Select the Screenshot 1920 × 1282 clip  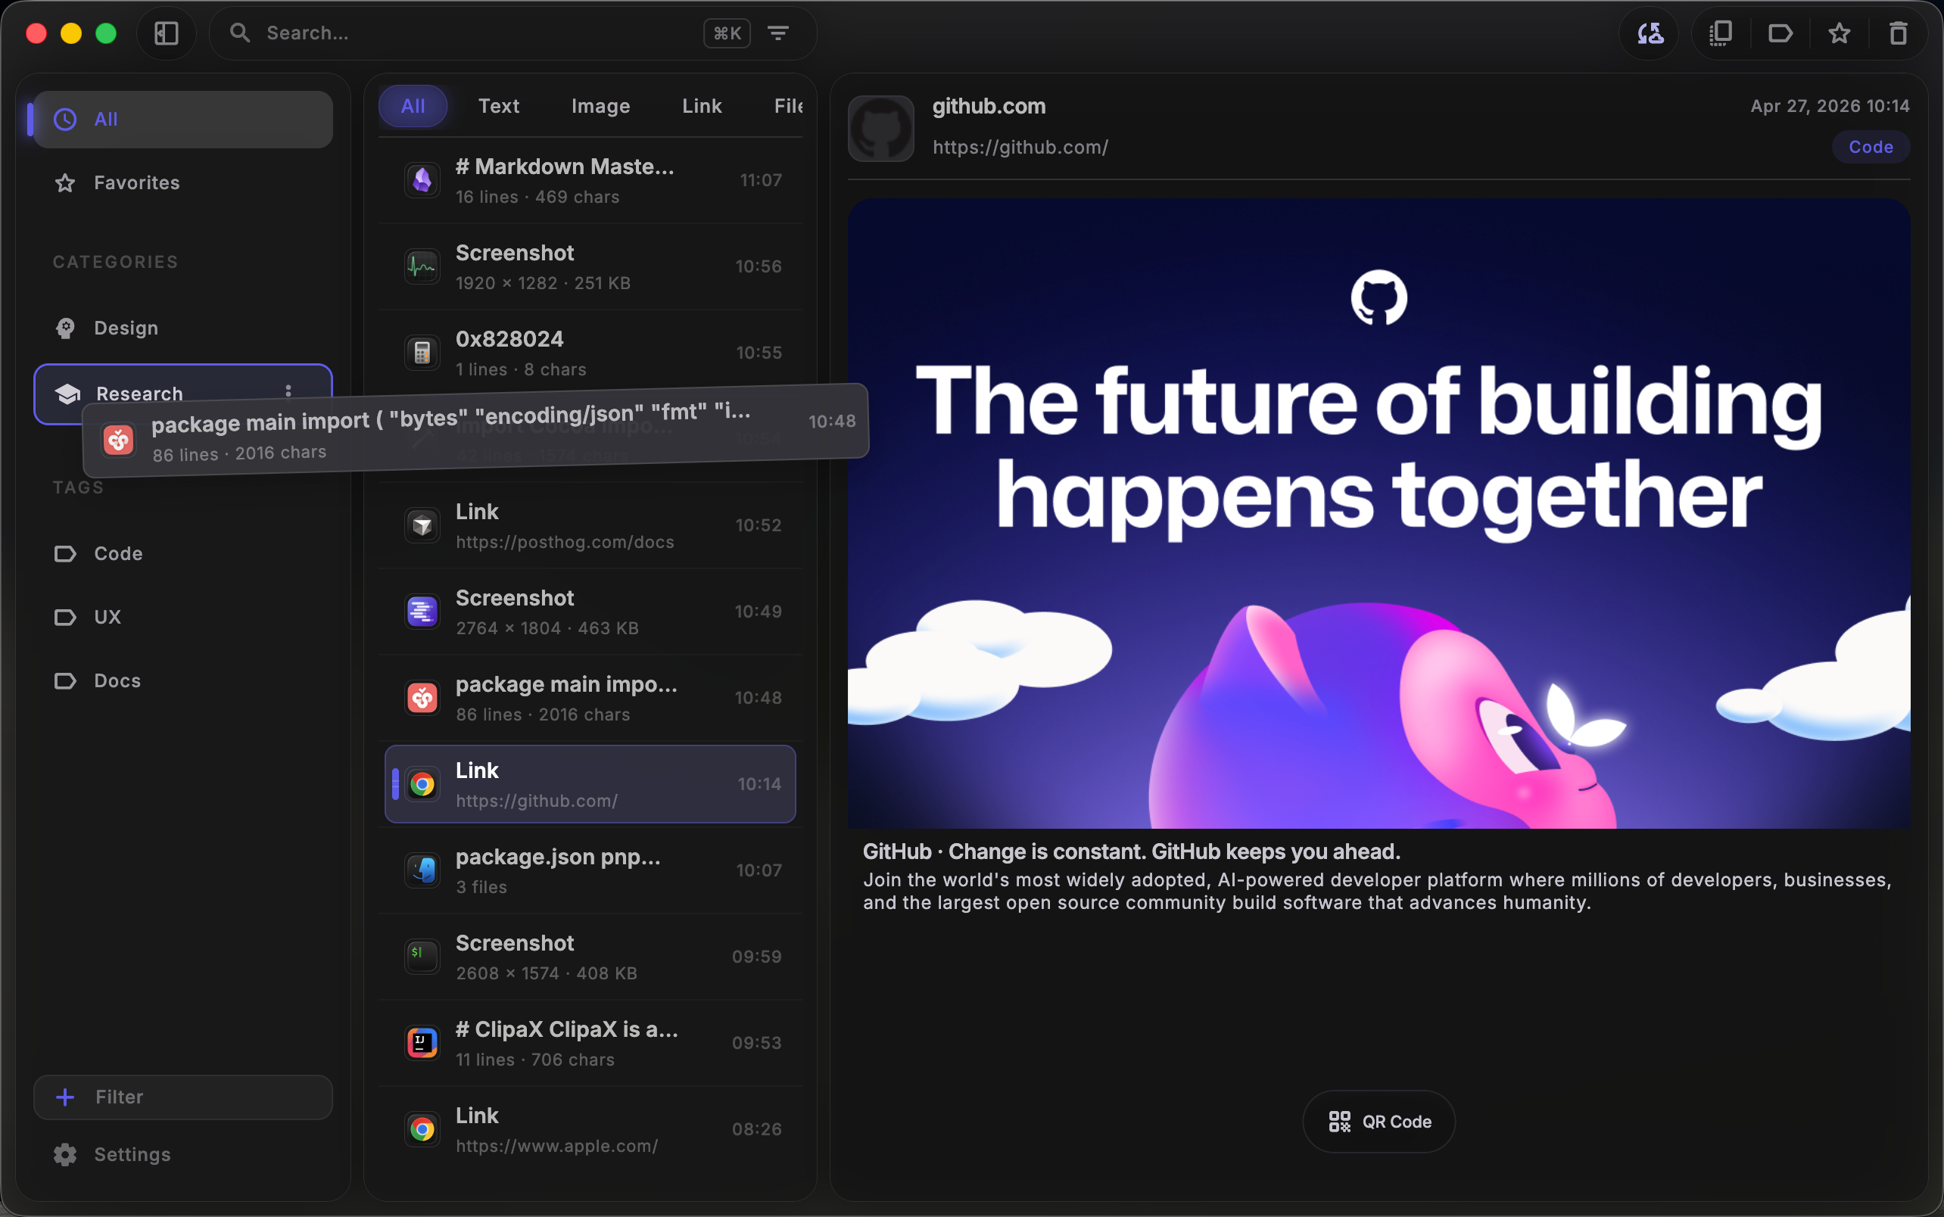(x=591, y=266)
